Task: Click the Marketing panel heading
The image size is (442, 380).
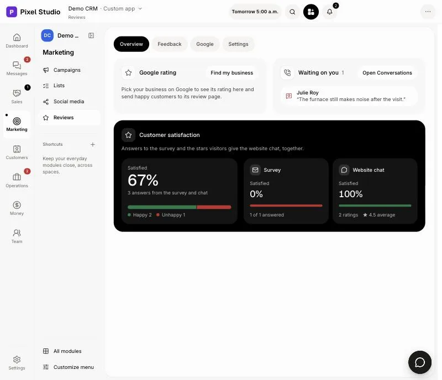Action: pos(59,52)
